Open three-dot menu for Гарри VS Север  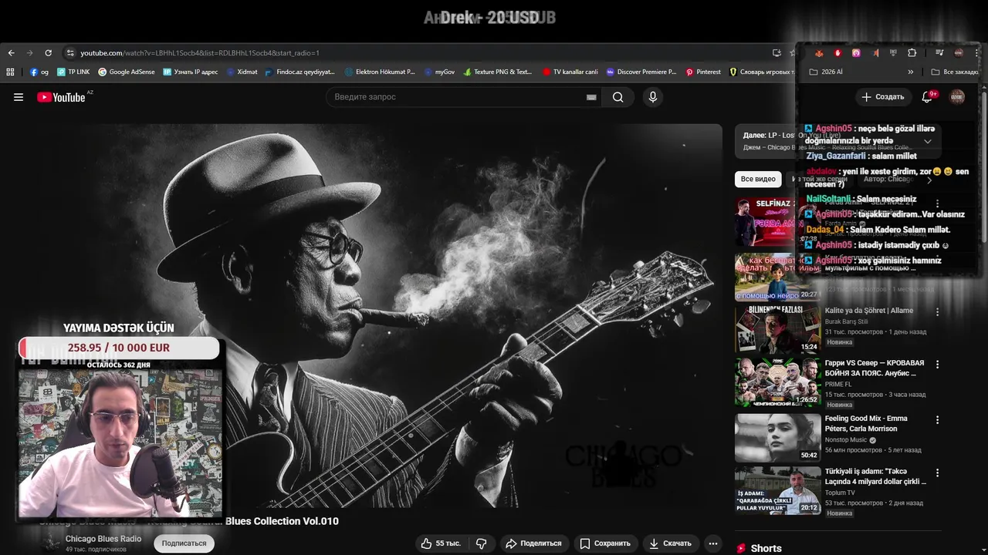938,365
